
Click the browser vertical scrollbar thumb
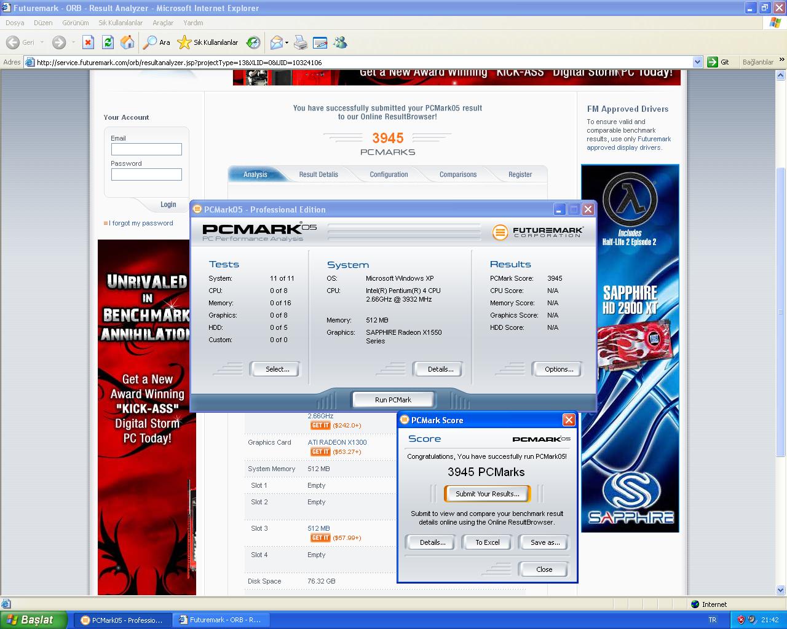[x=781, y=311]
